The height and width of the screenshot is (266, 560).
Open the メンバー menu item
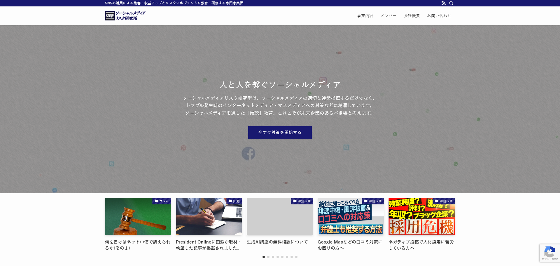pyautogui.click(x=388, y=16)
